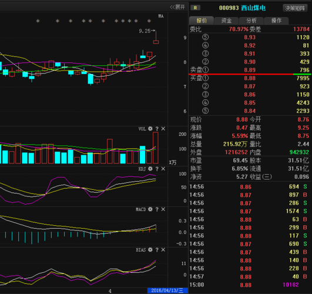Image resolution: width=312 pixels, height=294 pixels.
Task: Click the 委差 13784 value
Action: coord(301,29)
